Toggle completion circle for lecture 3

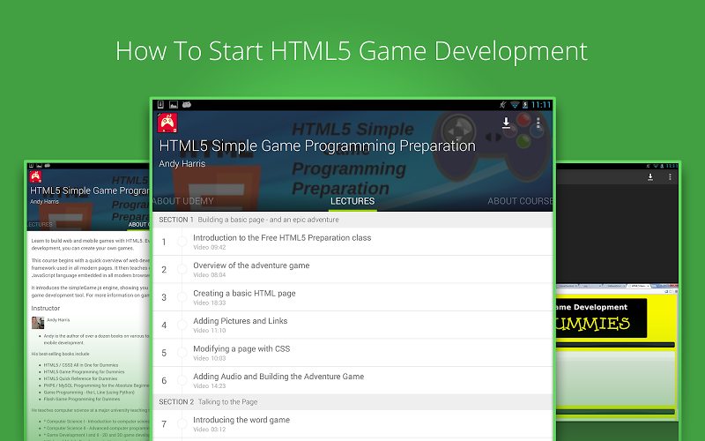click(x=182, y=297)
